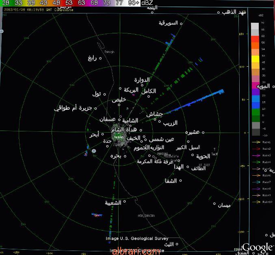Image resolution: width=275 pixels, height=255 pixels.
Task: Select the السويرقية placemark circle
Action: (x=181, y=24)
